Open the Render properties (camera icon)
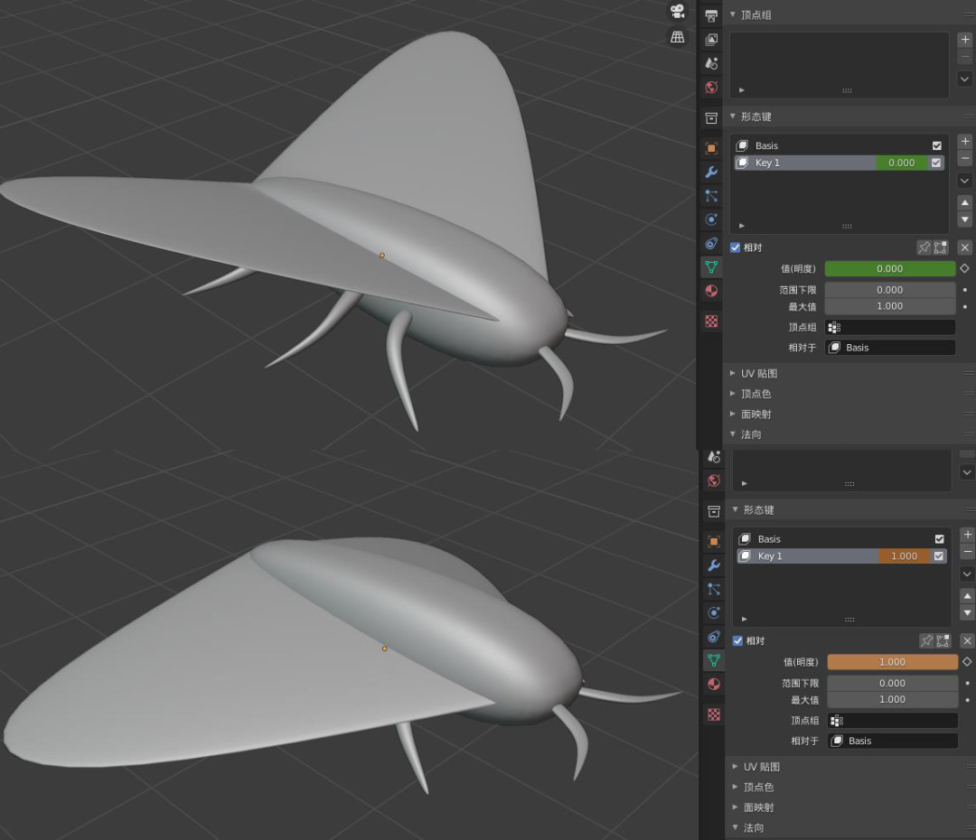976x840 pixels. tap(711, 14)
